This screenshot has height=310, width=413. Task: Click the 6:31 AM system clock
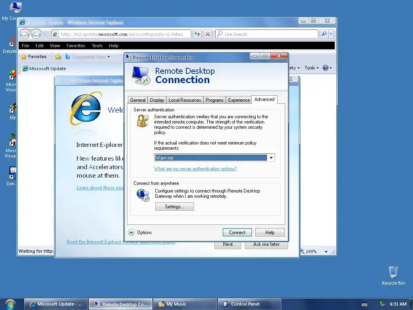(x=398, y=304)
